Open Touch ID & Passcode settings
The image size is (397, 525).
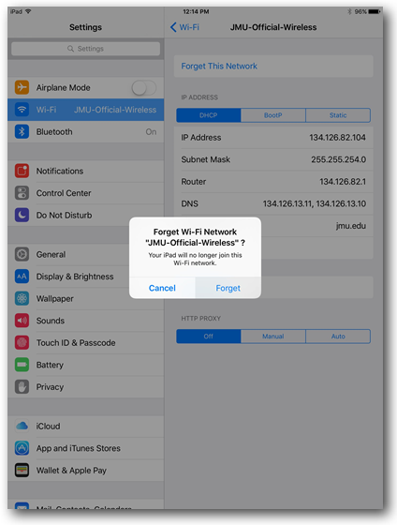point(85,342)
